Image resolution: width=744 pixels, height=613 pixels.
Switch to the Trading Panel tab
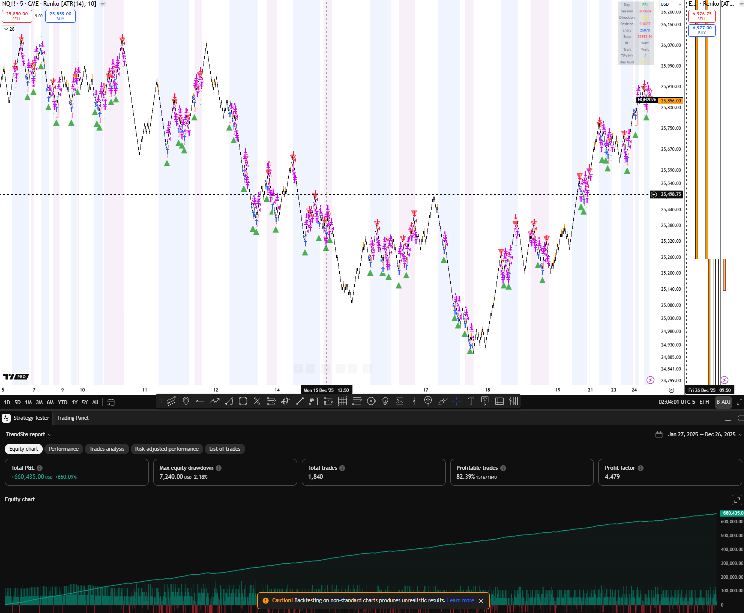coord(73,418)
